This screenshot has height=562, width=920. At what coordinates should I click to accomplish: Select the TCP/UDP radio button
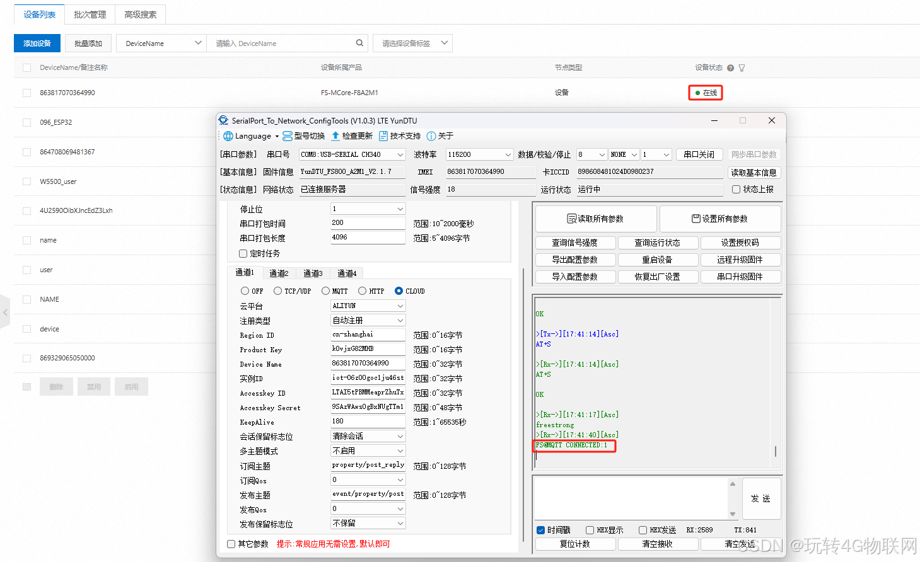[277, 291]
